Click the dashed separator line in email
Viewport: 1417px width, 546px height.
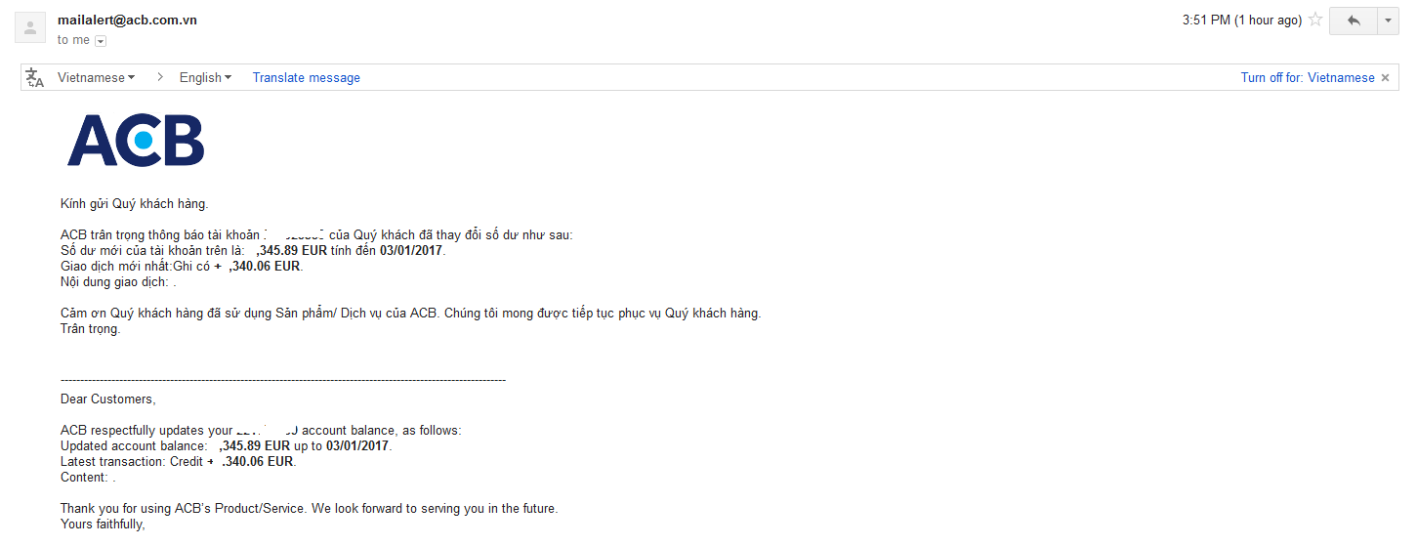pos(283,379)
